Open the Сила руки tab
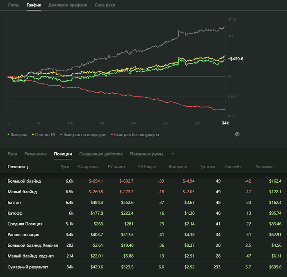287x277 pixels. pyautogui.click(x=105, y=5)
